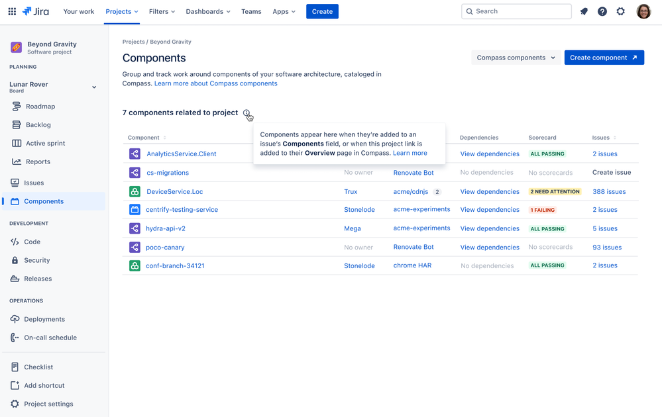Screen dimensions: 662x417
Task: Open the Projects dropdown menu
Action: click(121, 11)
